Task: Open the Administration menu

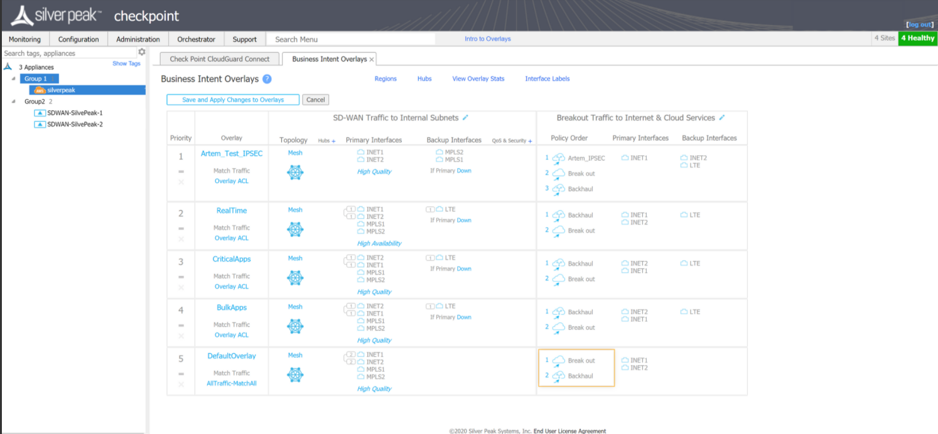Action: pyautogui.click(x=138, y=39)
